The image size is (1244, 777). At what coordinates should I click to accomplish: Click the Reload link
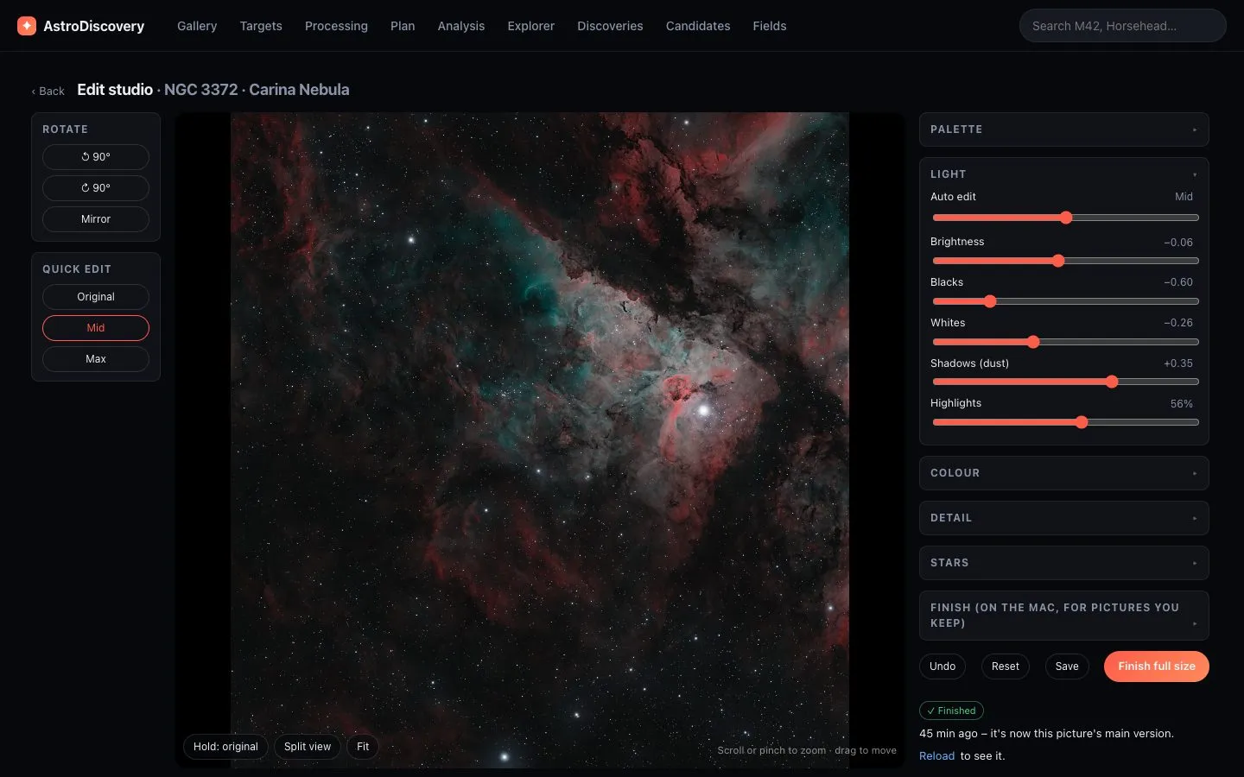[936, 756]
